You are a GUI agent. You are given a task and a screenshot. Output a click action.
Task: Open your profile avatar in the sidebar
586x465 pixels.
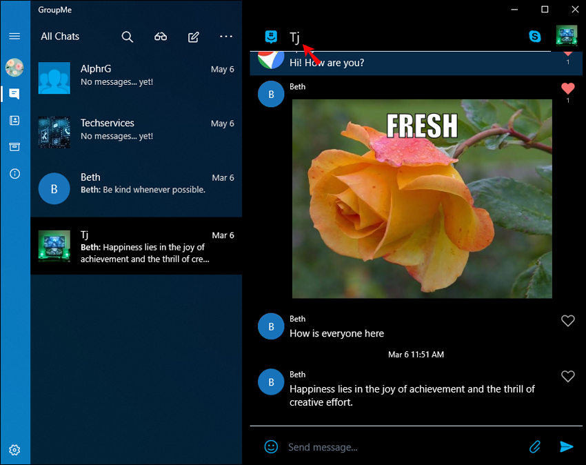point(14,68)
